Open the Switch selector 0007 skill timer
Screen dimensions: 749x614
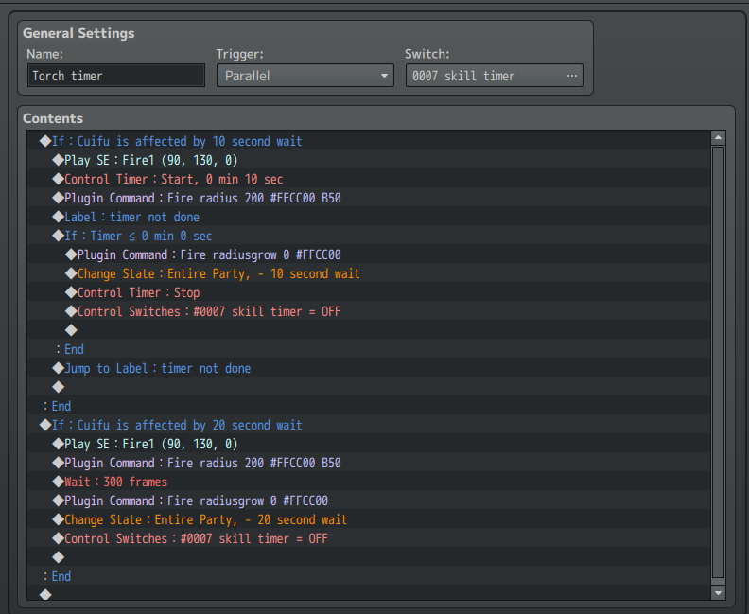(494, 76)
